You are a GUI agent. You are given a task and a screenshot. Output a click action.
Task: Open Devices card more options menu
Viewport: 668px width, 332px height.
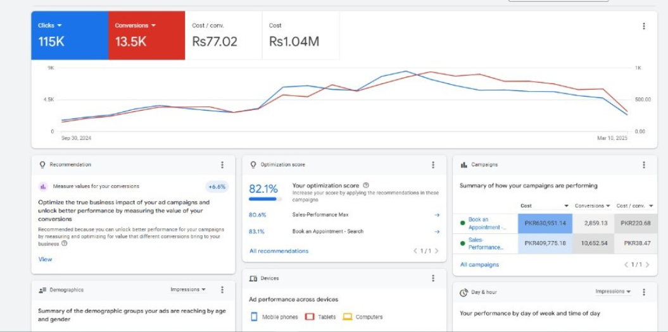pyautogui.click(x=433, y=278)
